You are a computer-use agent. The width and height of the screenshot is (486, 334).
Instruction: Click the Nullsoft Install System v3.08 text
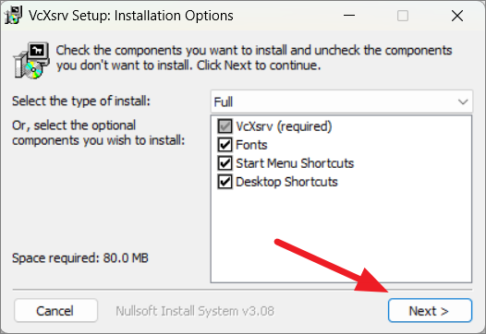coord(195,311)
